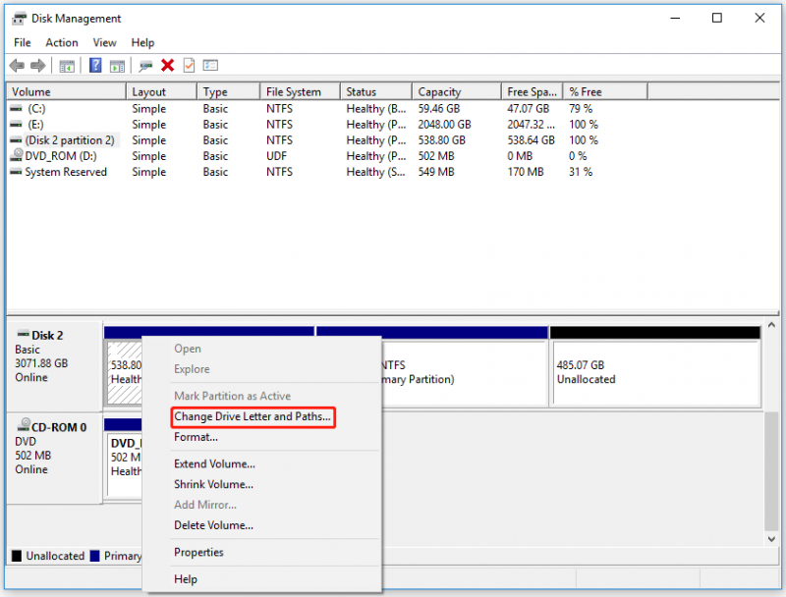Choose Format... from context menu

[x=196, y=437]
